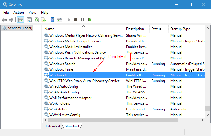Sort by the Name column header
This screenshot has height=136, width=211.
tap(83, 29)
